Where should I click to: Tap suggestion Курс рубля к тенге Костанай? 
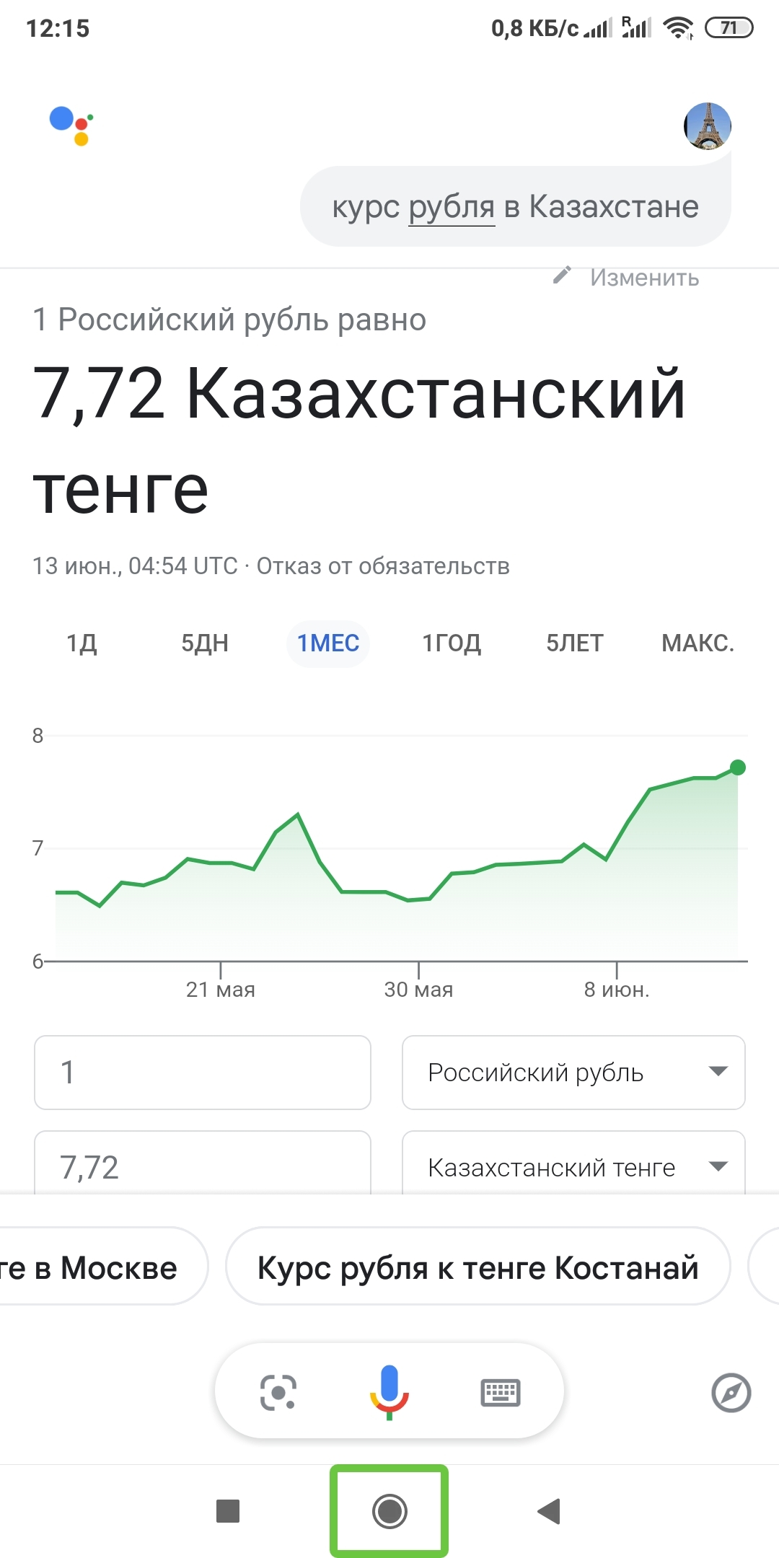tap(477, 1267)
